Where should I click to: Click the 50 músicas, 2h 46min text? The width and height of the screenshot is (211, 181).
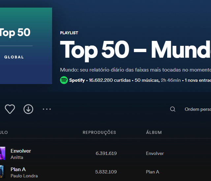[x=158, y=80]
